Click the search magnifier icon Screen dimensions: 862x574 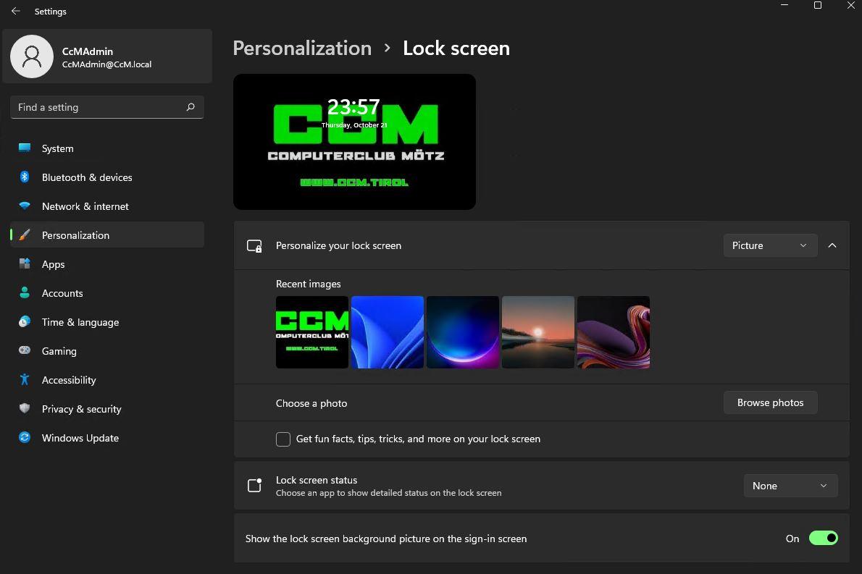[x=191, y=107]
